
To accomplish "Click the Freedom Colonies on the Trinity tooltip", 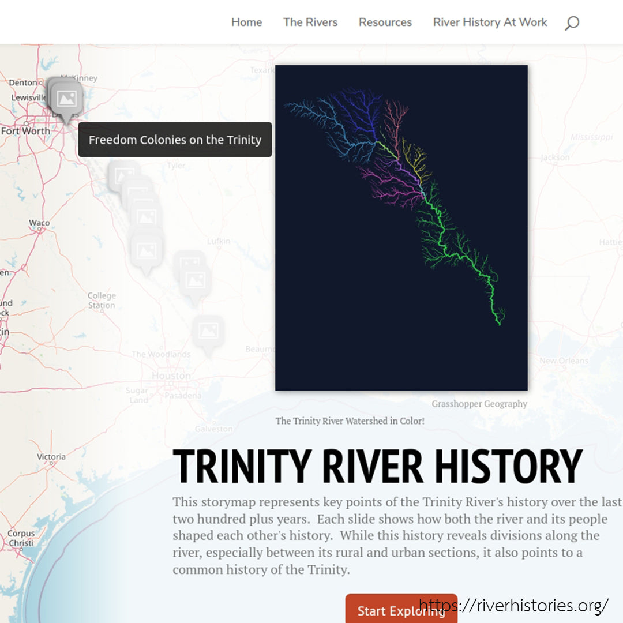I will coord(175,140).
